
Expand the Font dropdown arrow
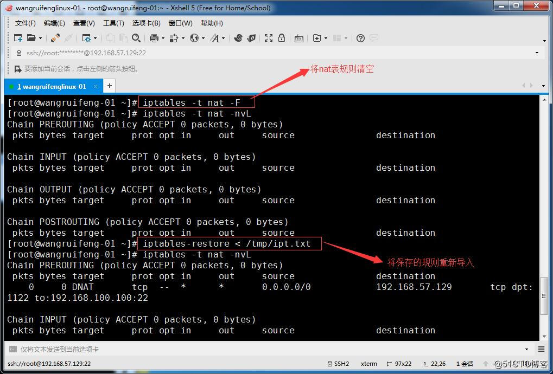pyautogui.click(x=224, y=38)
